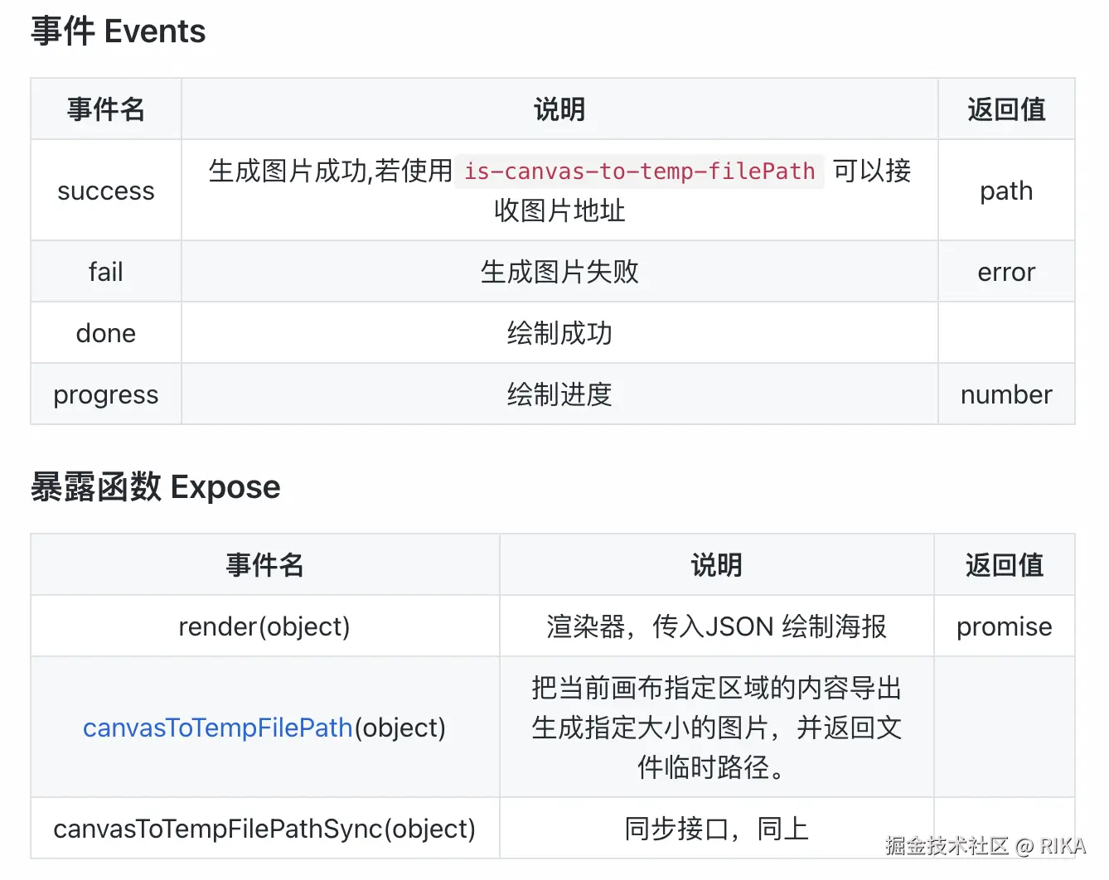Select the fail event name cell
Viewport: 1109px width, 880px height.
click(106, 272)
